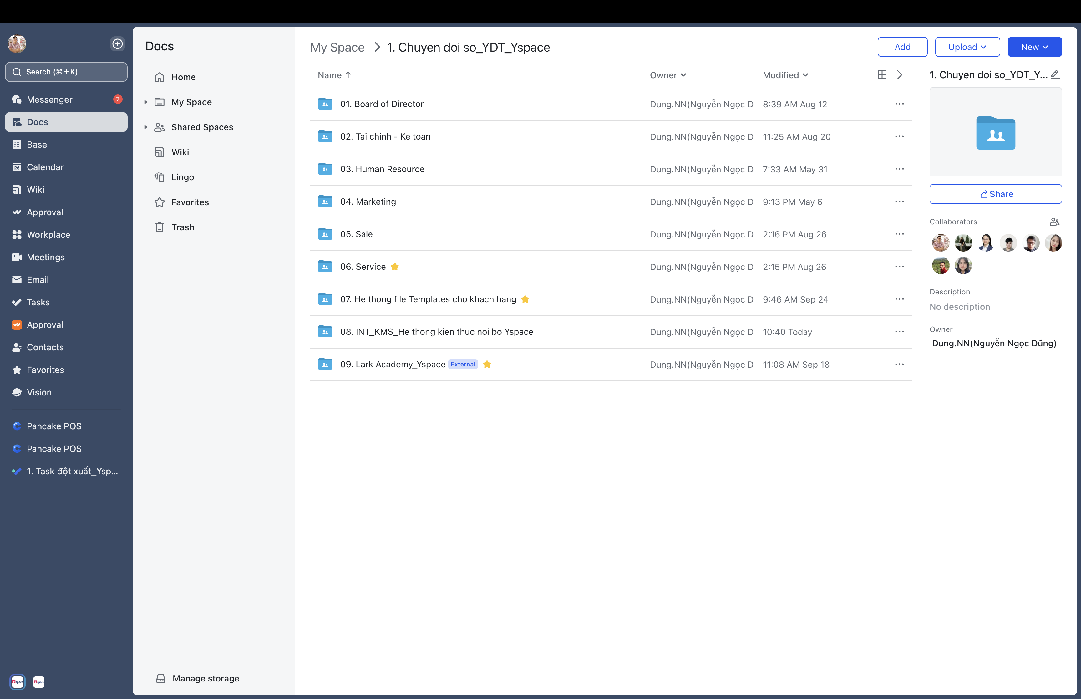
Task: Click the Add button
Action: 901,47
